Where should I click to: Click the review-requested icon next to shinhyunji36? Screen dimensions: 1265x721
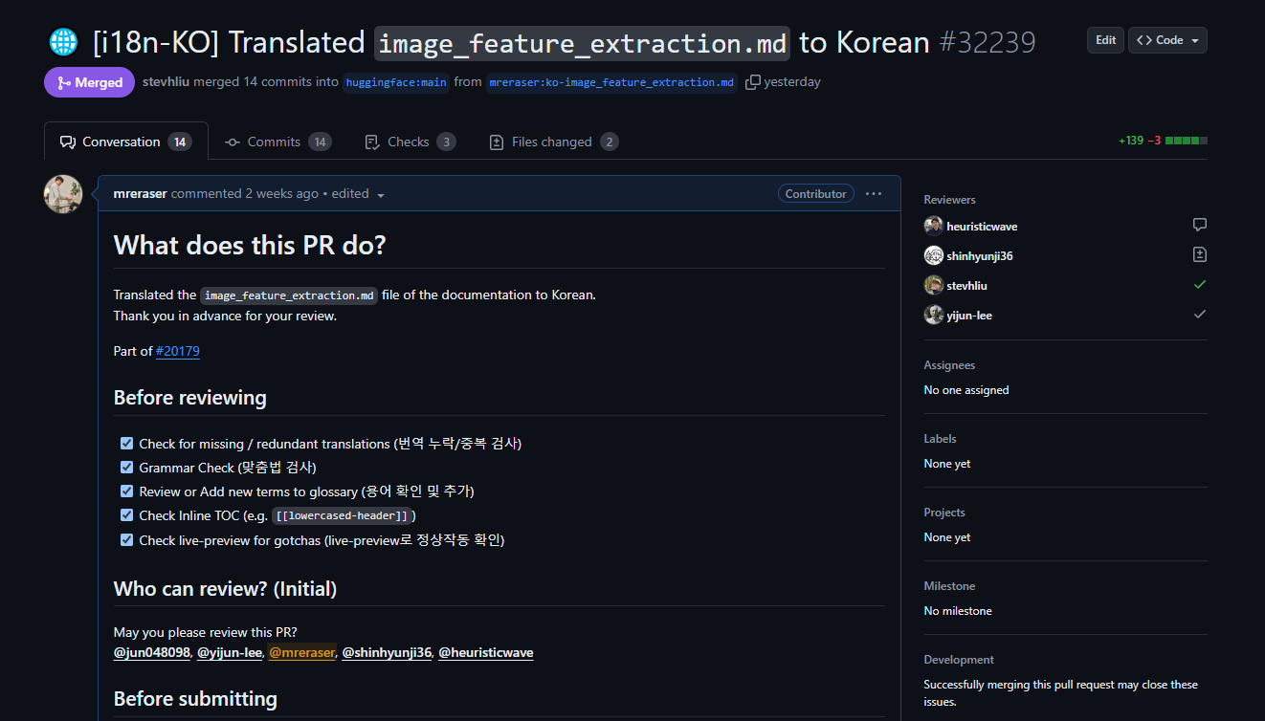1200,255
